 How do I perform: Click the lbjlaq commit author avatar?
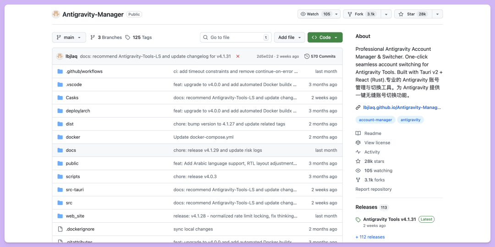tap(60, 56)
